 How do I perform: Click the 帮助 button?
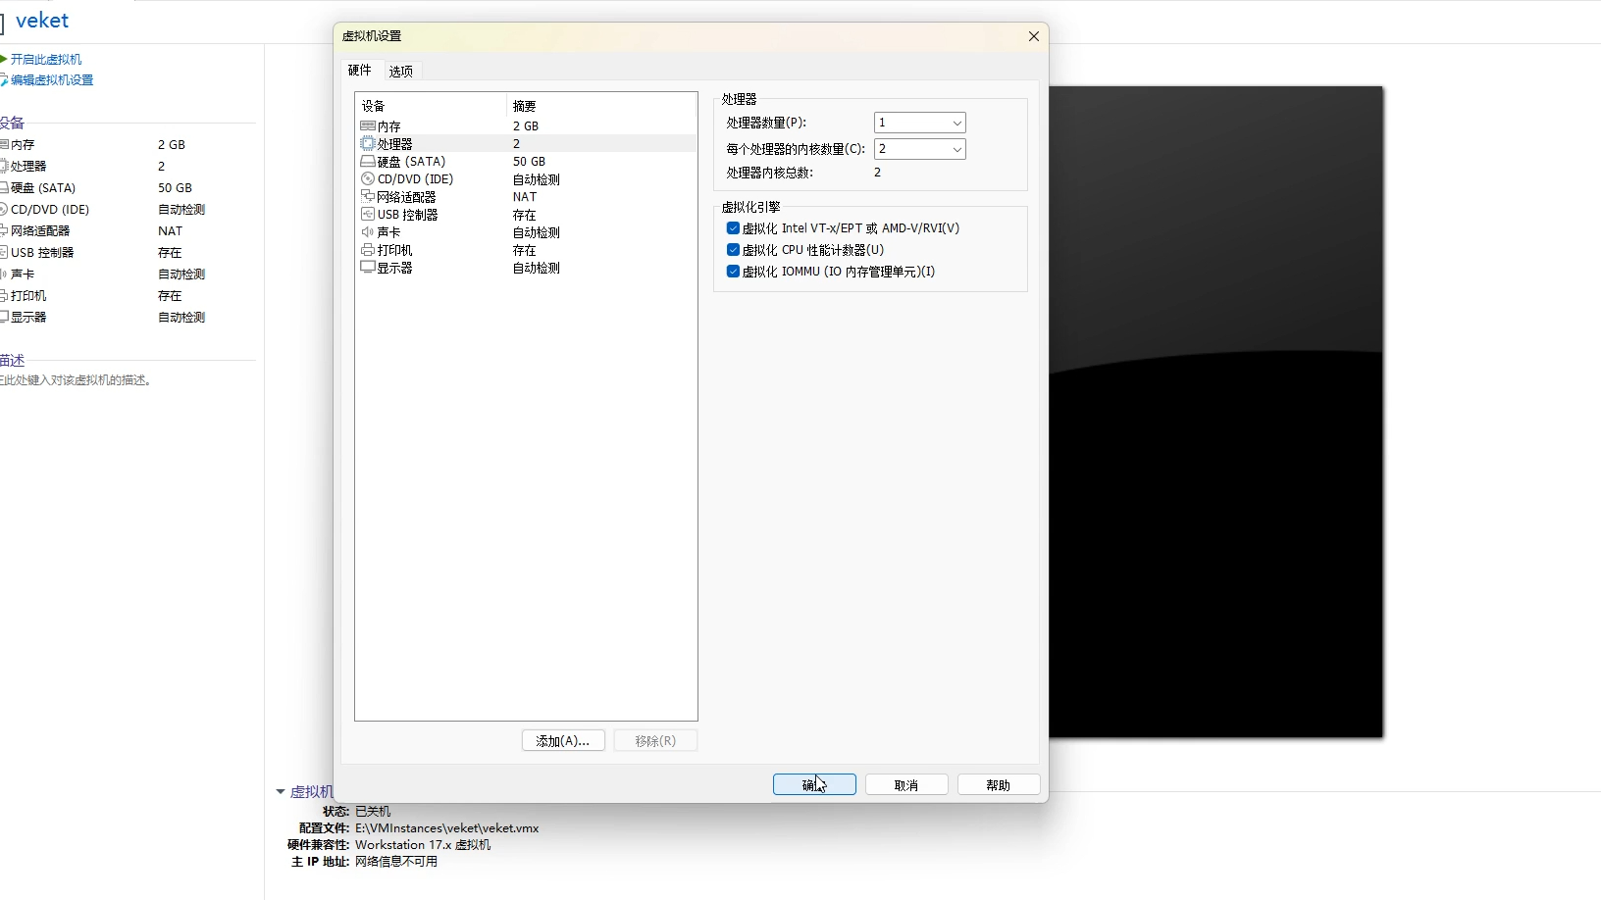point(999,784)
